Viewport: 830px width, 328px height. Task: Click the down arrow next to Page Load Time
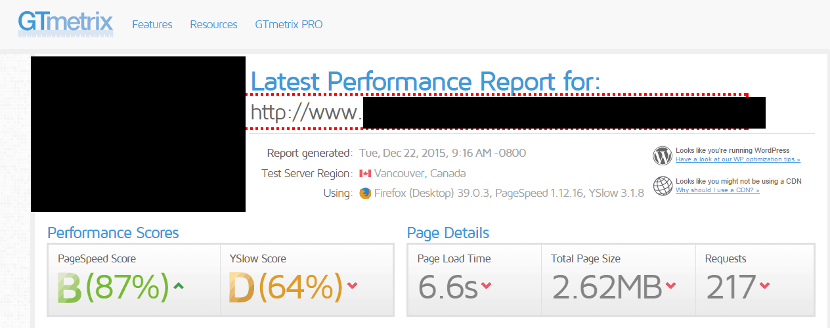(x=487, y=285)
